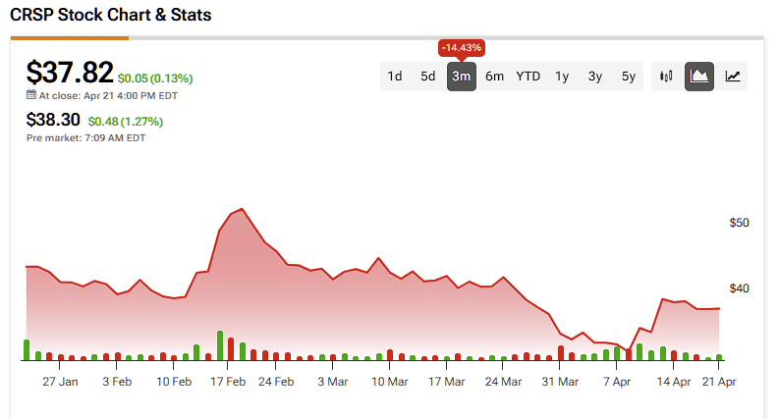Click the calendar icon beside At close
The width and height of the screenshot is (778, 419).
click(x=31, y=95)
